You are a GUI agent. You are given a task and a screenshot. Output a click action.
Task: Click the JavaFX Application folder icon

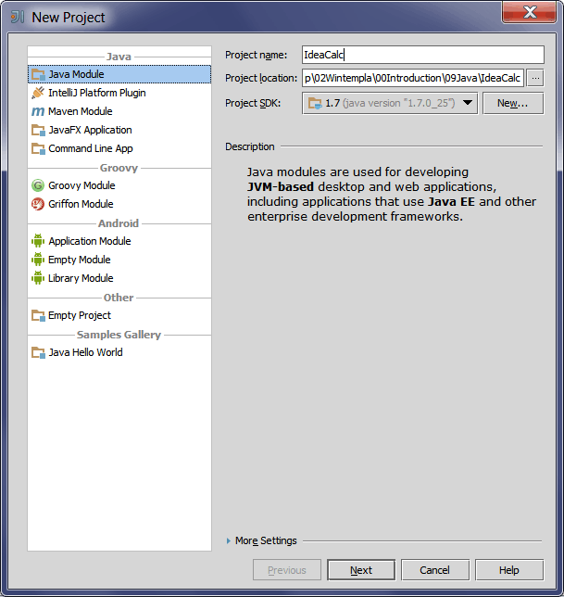[38, 130]
